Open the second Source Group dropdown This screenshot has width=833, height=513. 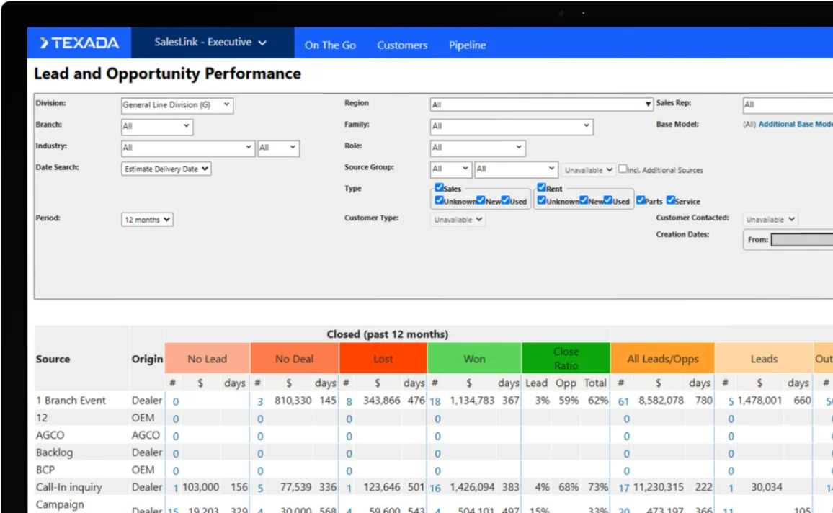(515, 169)
